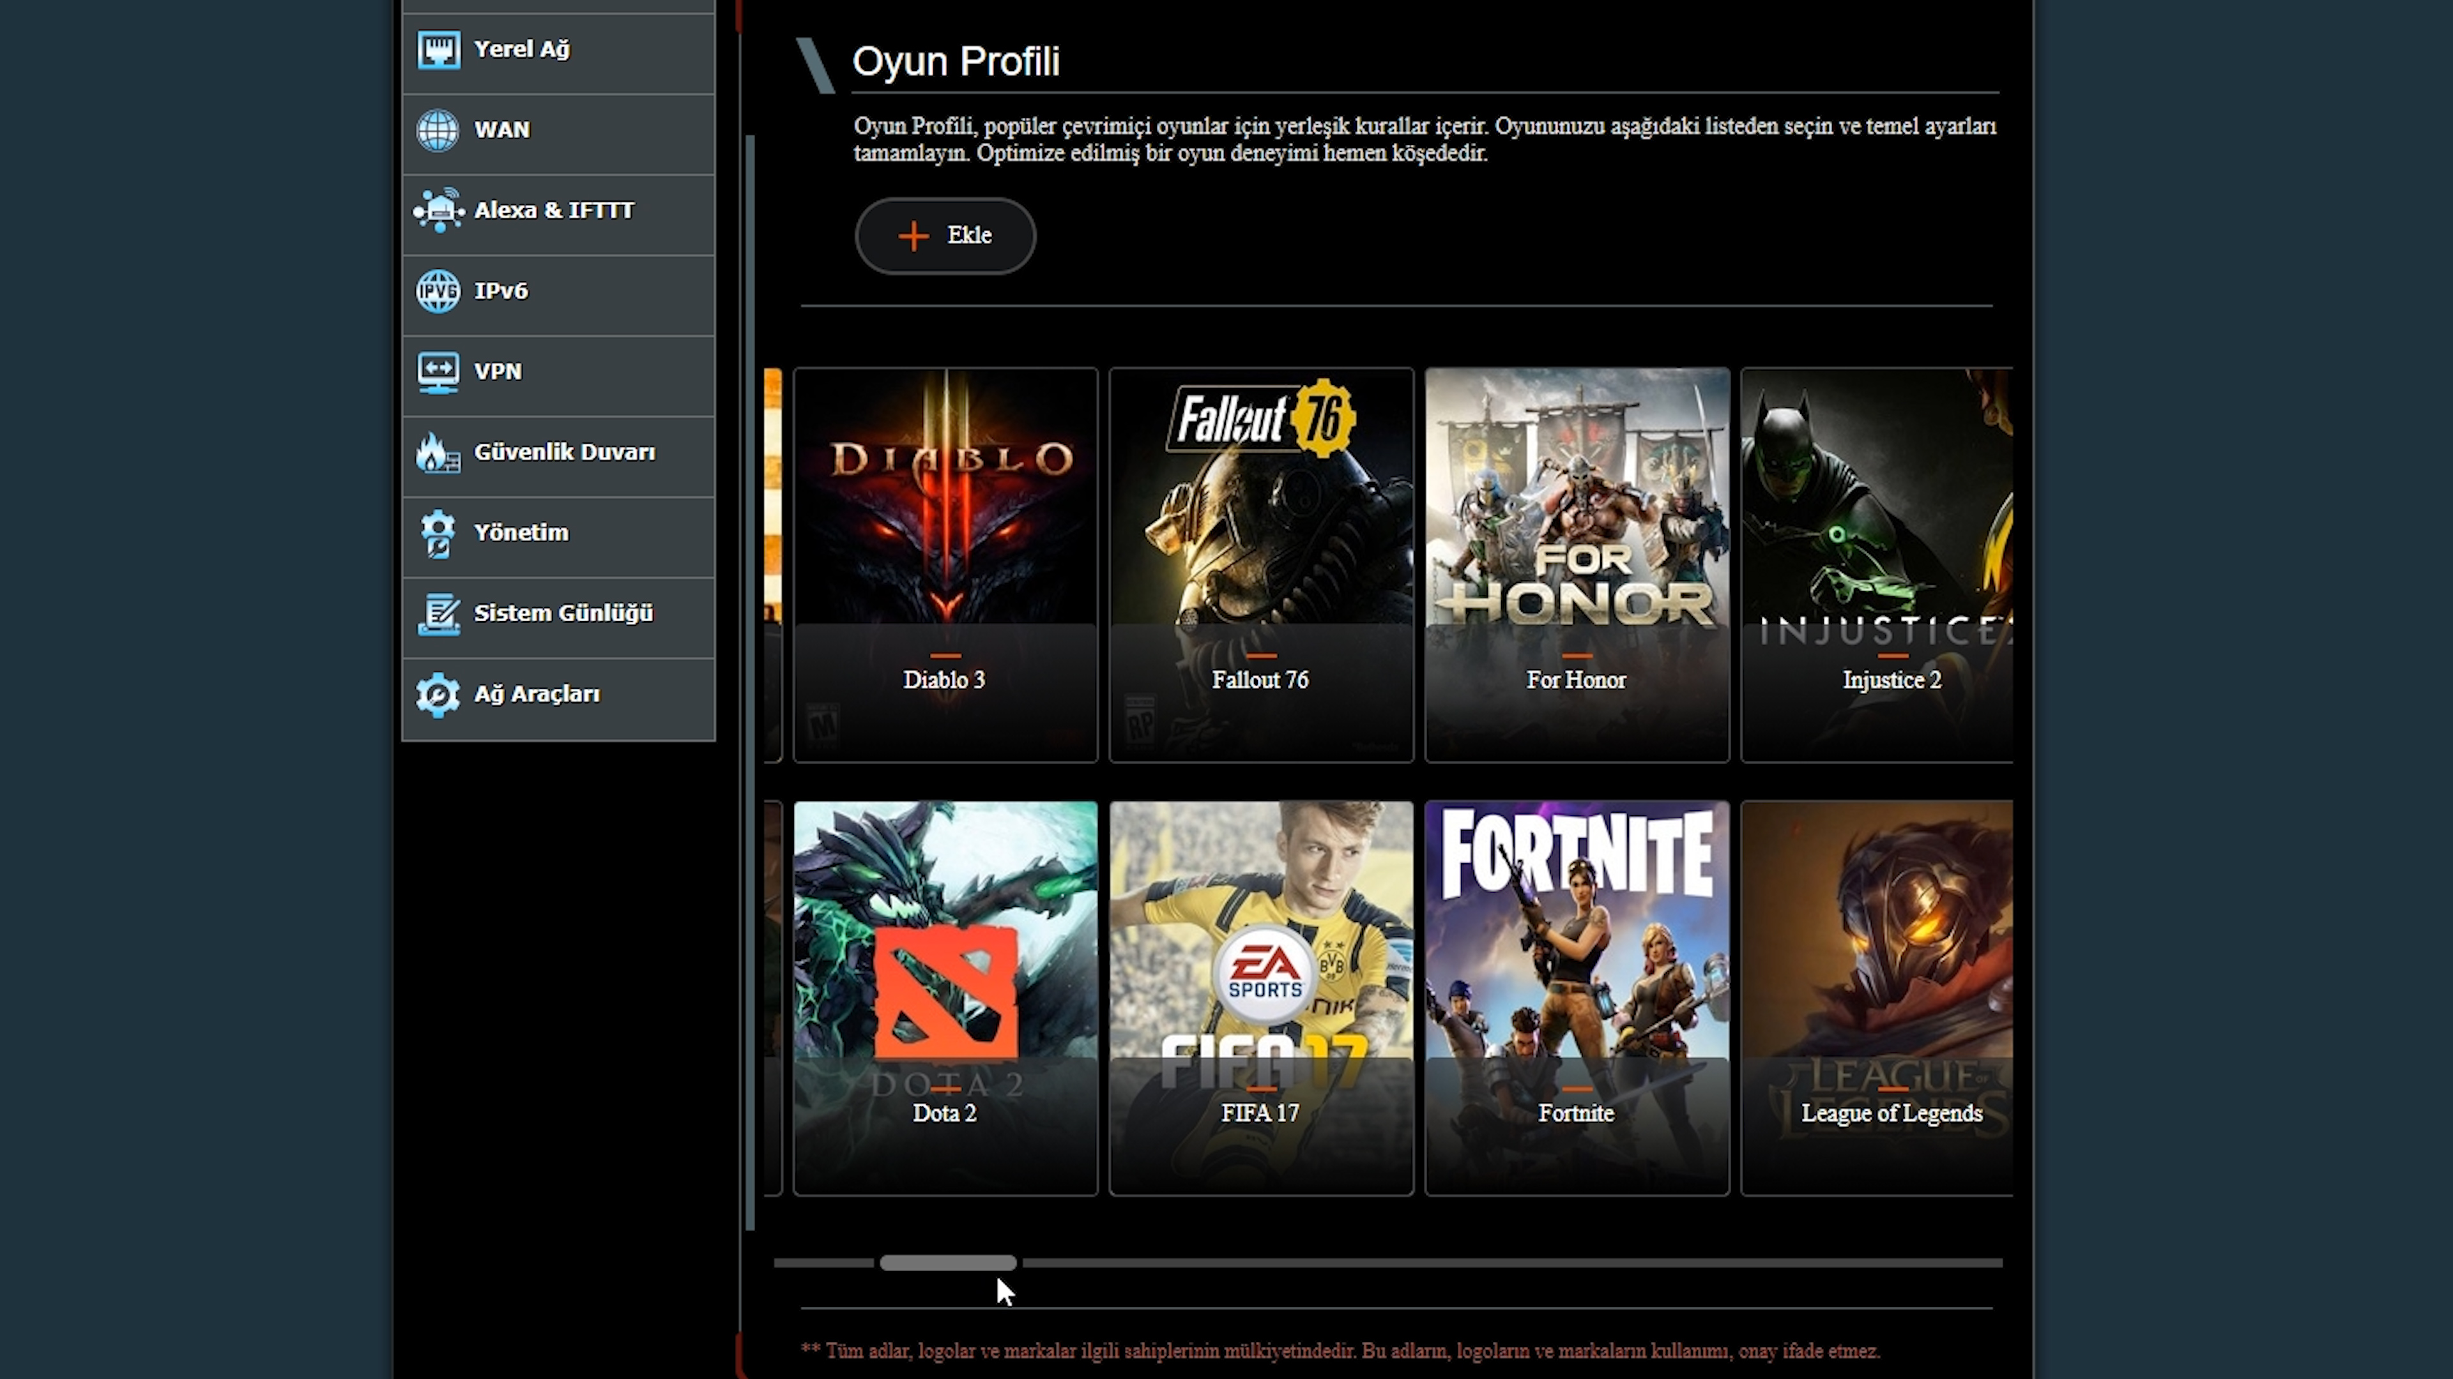Open the WAN menu label
The width and height of the screenshot is (2453, 1379).
coord(502,130)
